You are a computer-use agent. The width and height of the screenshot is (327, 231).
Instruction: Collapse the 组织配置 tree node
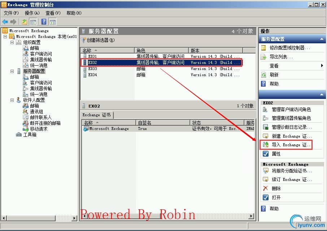[x=12, y=42]
